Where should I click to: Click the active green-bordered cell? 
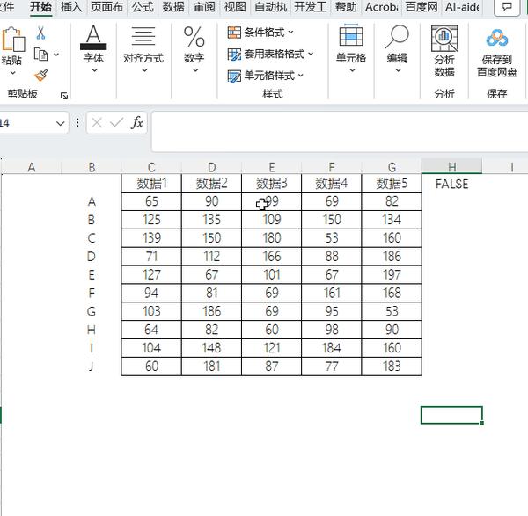point(452,415)
